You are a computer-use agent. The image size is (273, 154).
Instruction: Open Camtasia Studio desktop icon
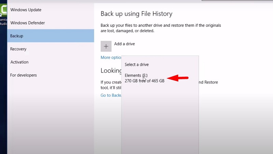[x=3, y=14]
